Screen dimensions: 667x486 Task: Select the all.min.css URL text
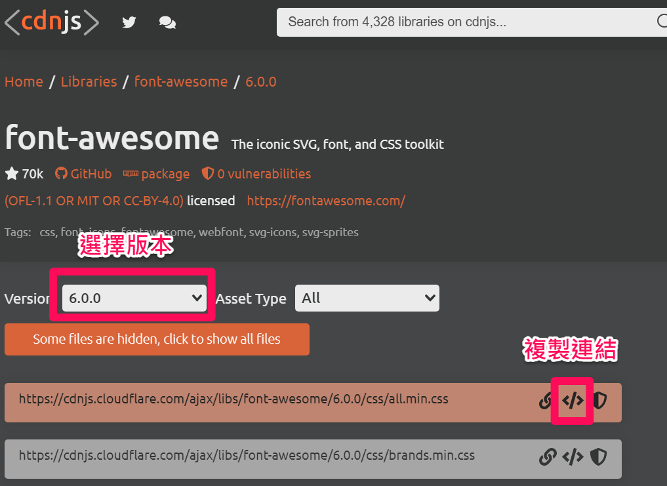tap(233, 399)
